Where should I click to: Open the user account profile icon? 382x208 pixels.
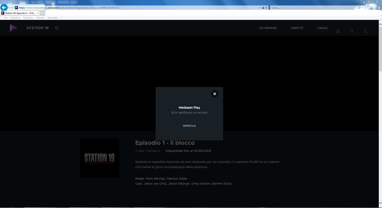click(x=338, y=31)
